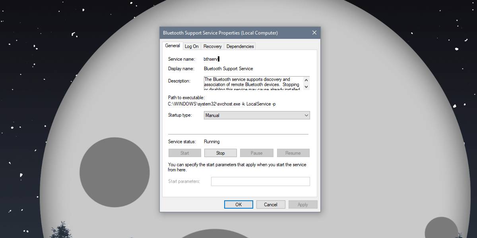Expand the Startup type selection menu
Viewport: 477px width, 238px height.
pos(306,115)
